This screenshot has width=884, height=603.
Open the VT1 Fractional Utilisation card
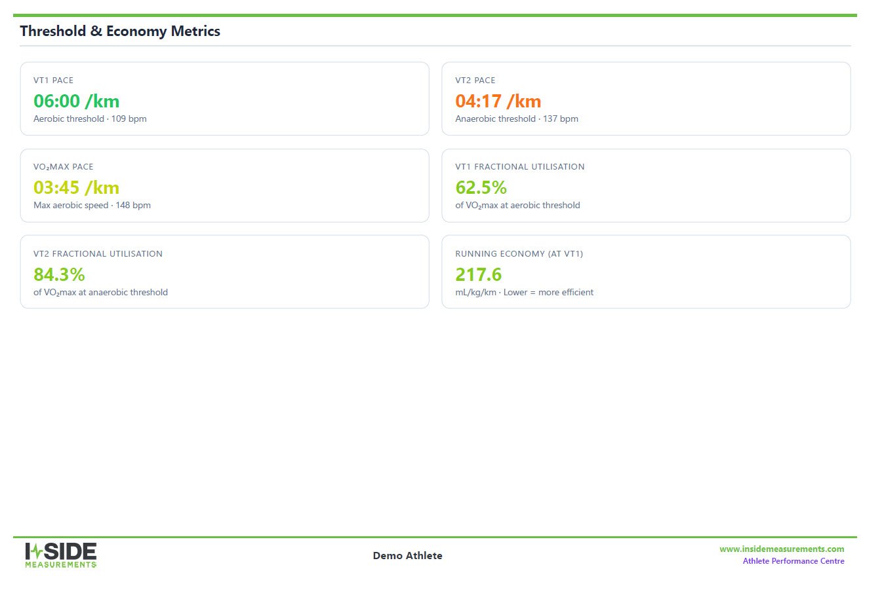646,185
